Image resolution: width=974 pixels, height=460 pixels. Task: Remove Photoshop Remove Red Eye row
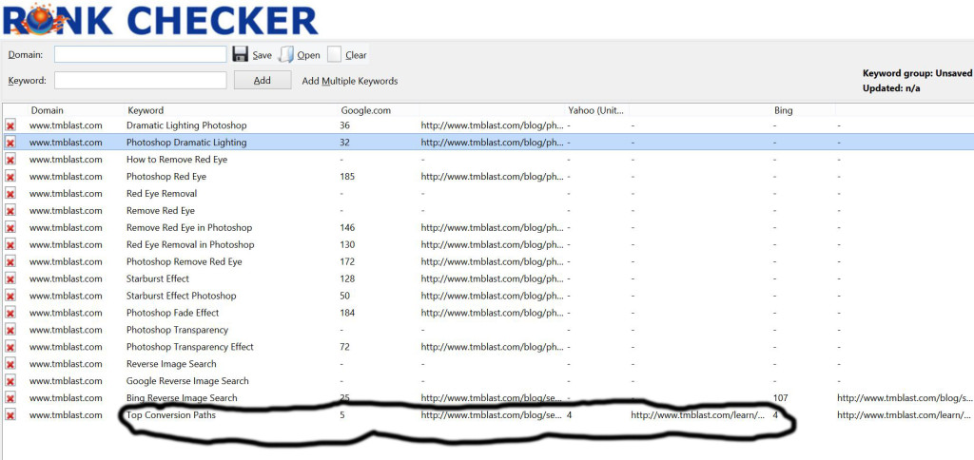tap(10, 262)
